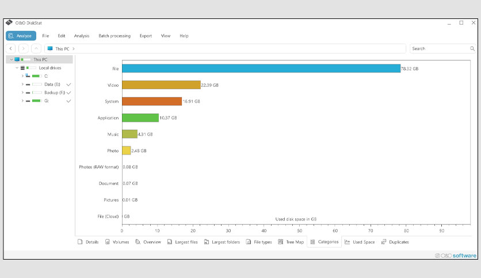Open the View menu
Screen dimensions: 481x278
tap(166, 36)
